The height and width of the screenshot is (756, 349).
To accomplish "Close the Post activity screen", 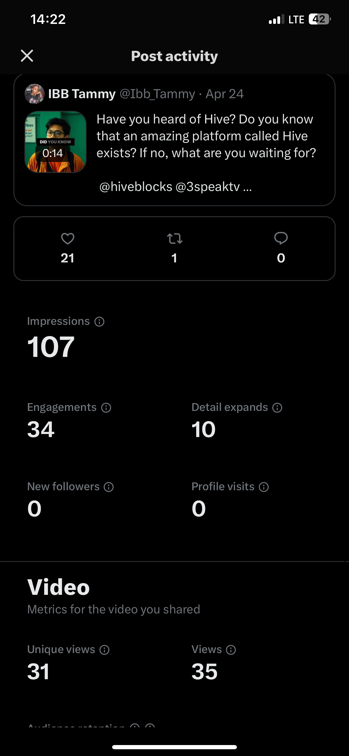I will (27, 56).
